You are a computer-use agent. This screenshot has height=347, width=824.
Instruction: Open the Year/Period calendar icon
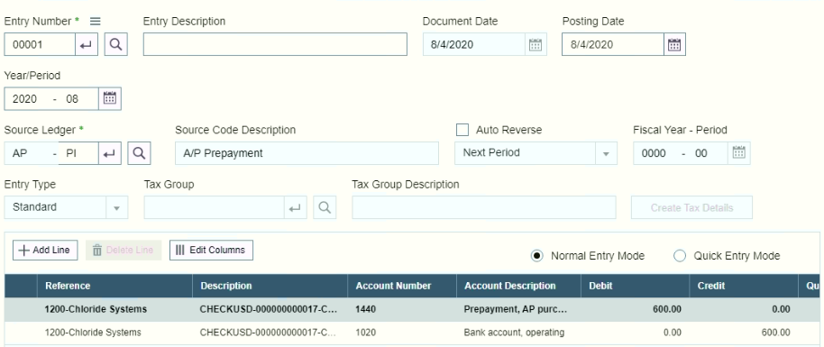110,99
